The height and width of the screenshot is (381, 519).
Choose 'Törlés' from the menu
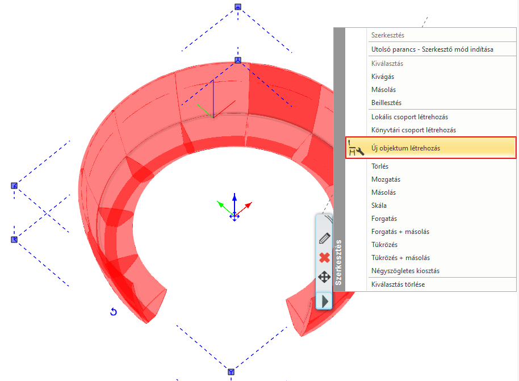click(x=380, y=166)
